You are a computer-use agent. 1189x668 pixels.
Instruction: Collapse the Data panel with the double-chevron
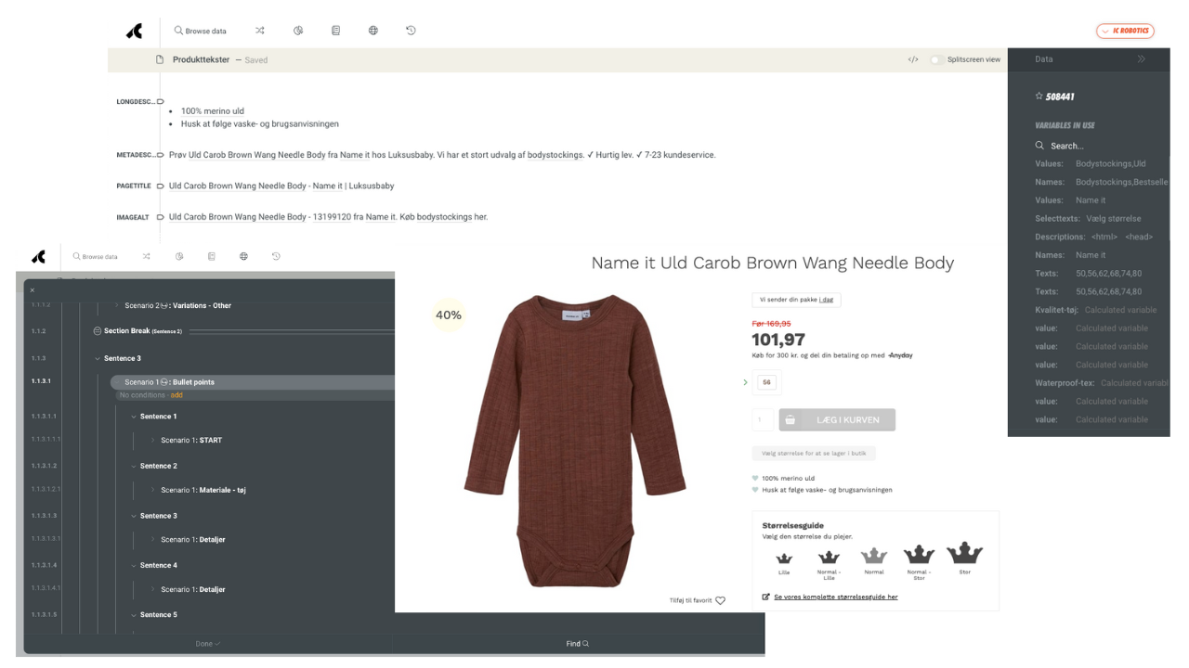point(1141,59)
